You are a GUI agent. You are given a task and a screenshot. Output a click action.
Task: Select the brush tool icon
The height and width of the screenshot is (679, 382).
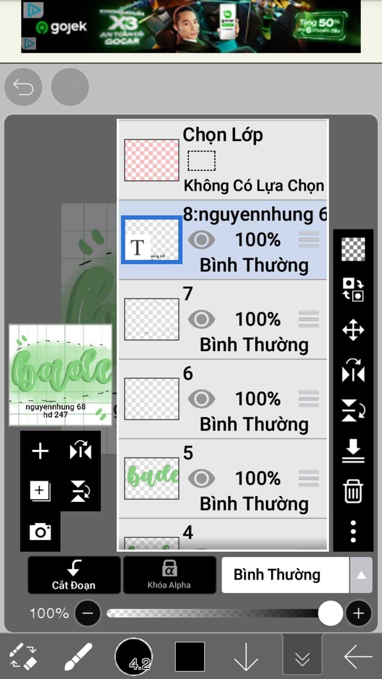(x=78, y=656)
